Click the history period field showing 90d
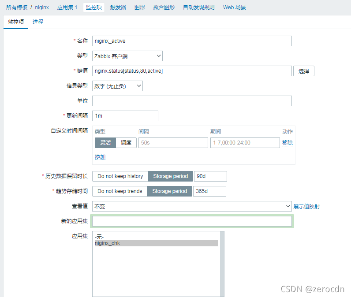Viewport: 351px width, 297px height. [210, 176]
